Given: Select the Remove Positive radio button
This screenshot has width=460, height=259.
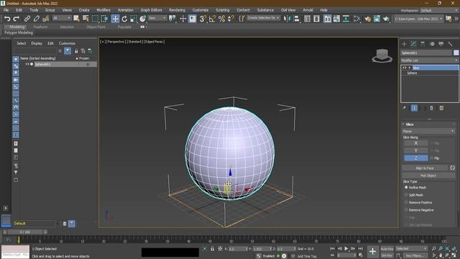Looking at the screenshot, I should point(406,202).
